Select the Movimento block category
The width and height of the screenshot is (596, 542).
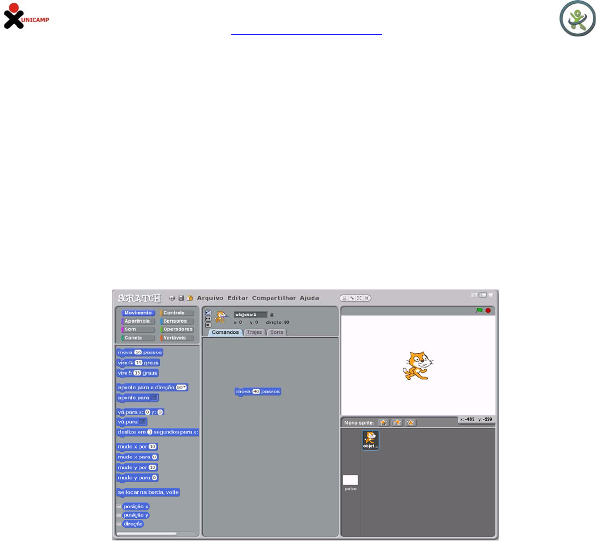[138, 313]
